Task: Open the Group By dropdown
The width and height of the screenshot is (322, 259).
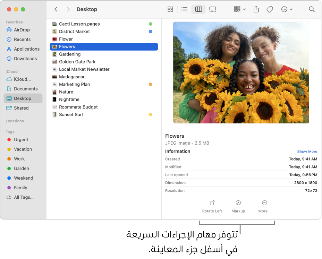Action: click(239, 9)
